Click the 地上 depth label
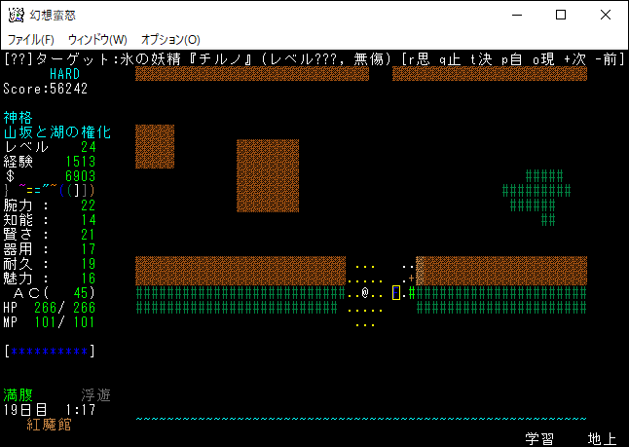This screenshot has width=629, height=447. [x=602, y=438]
